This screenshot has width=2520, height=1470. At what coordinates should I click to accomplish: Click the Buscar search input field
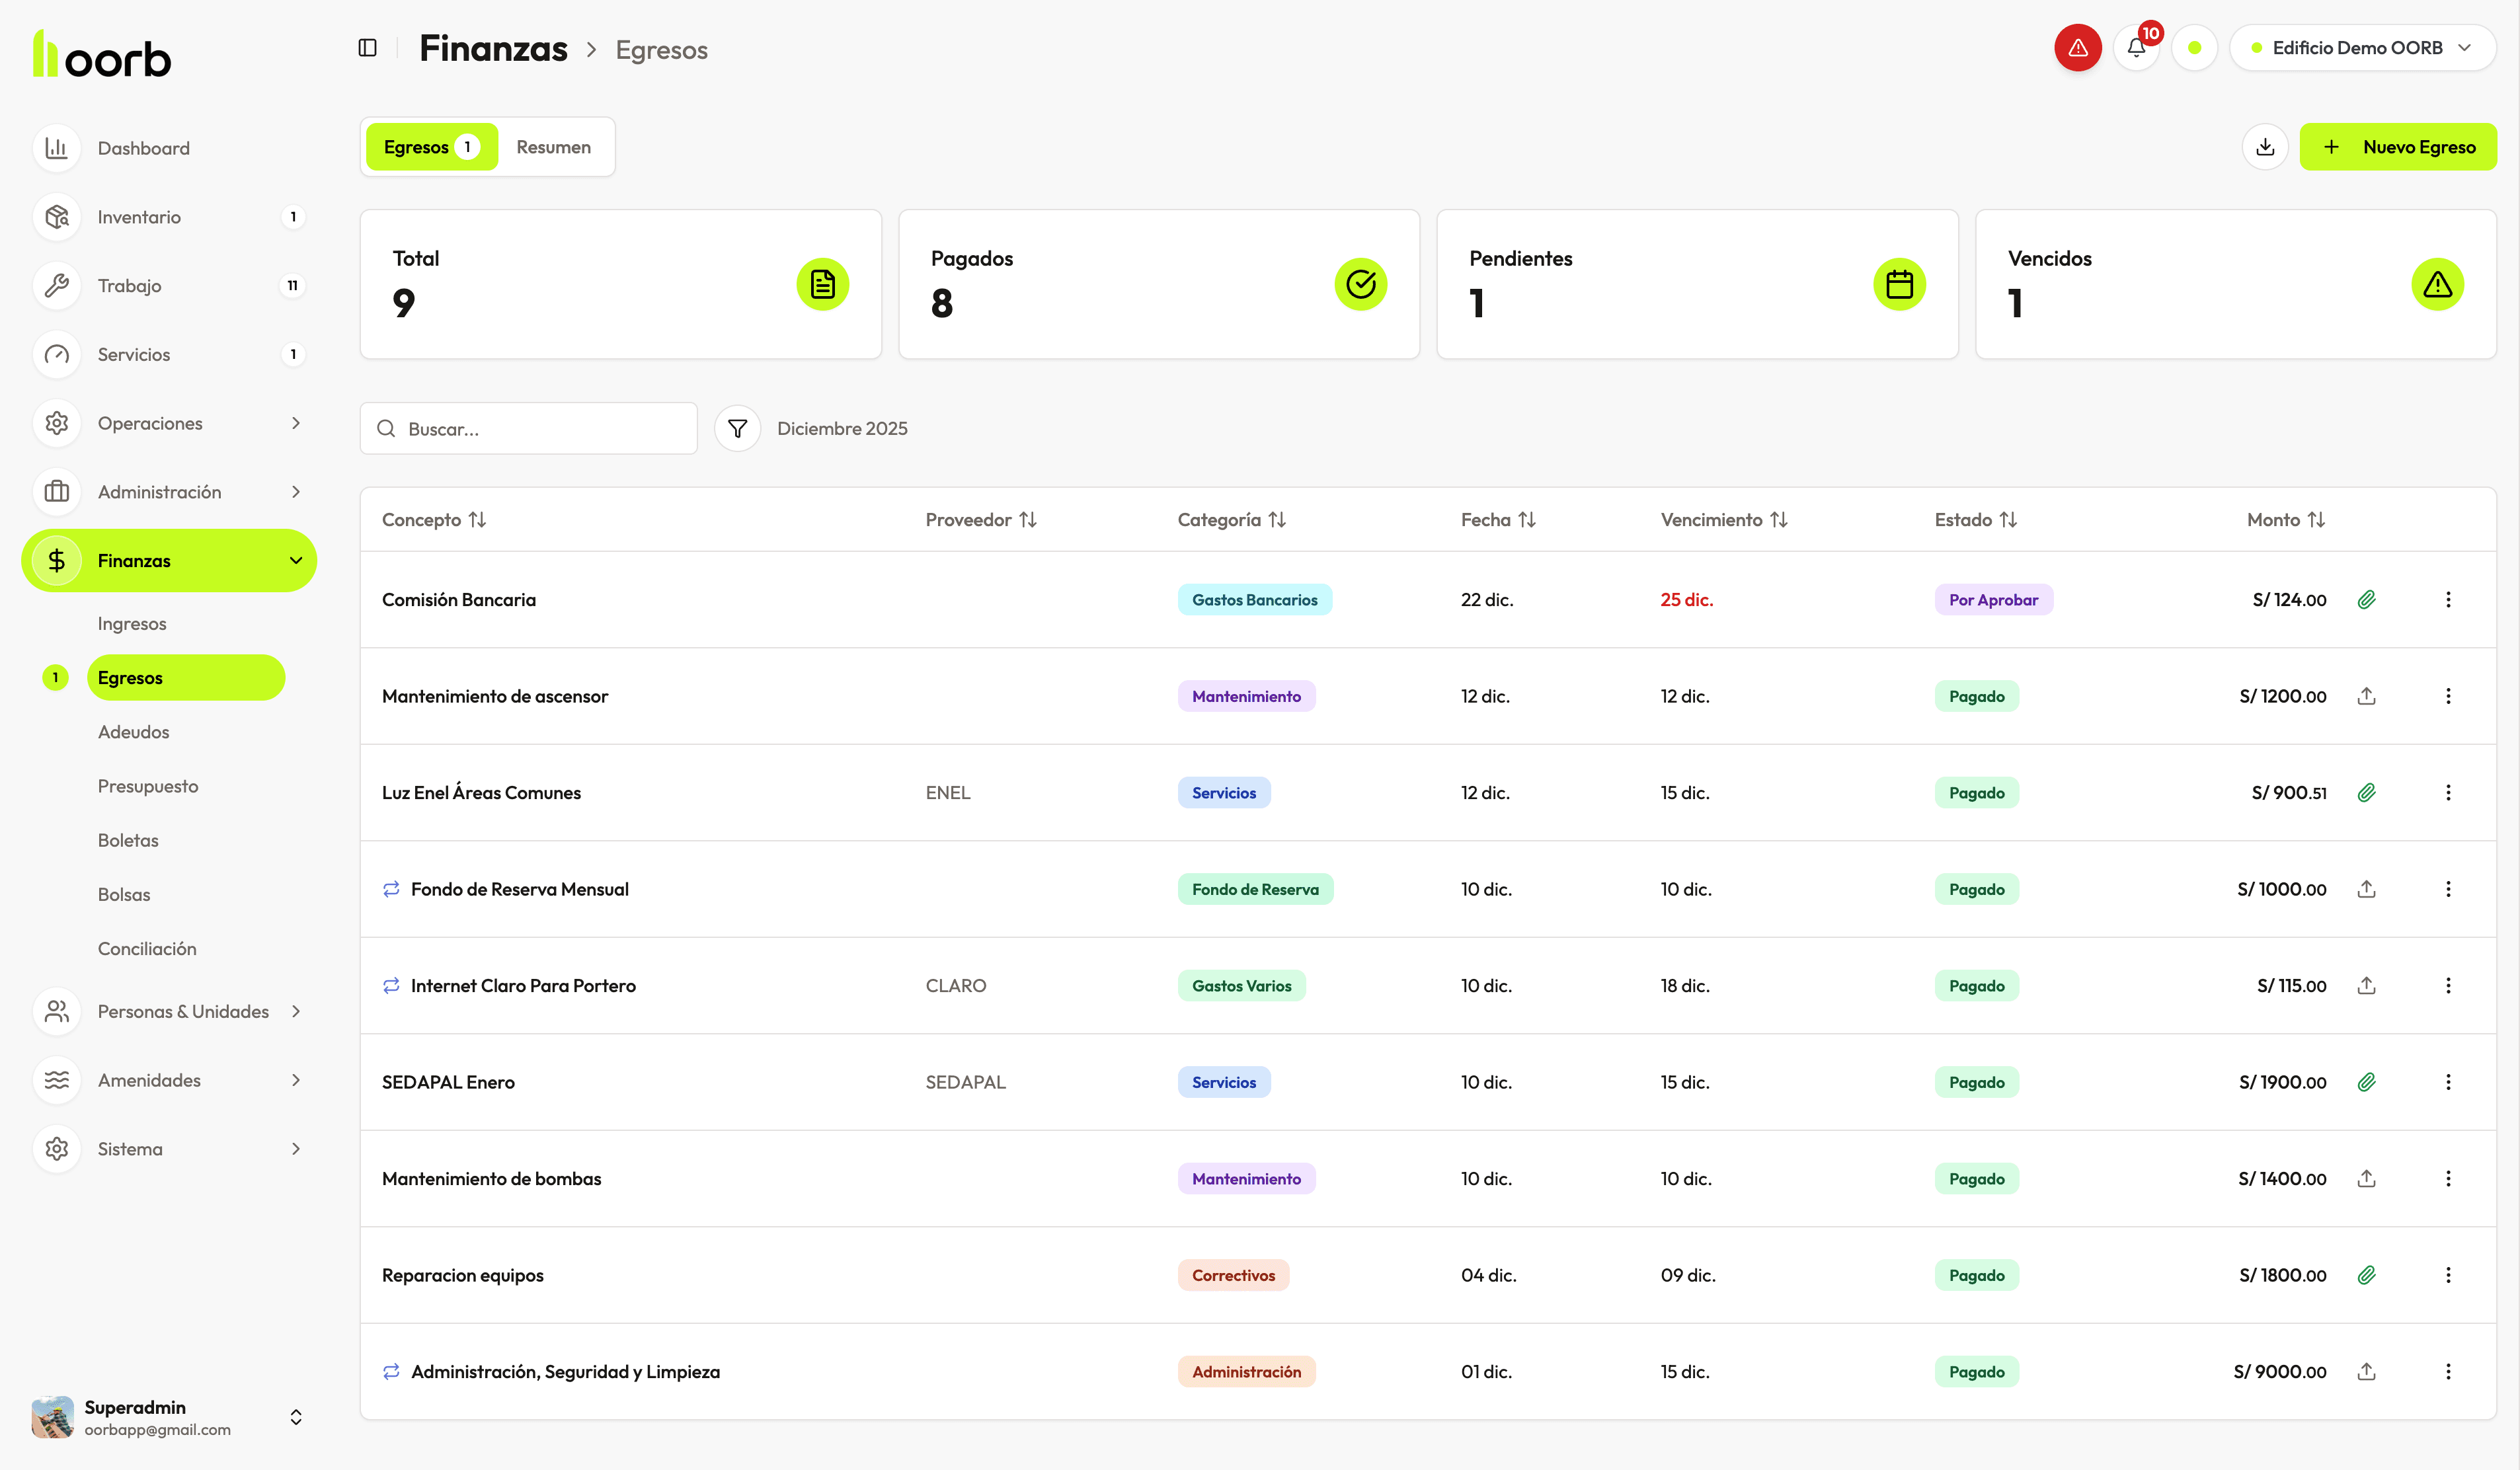tap(528, 428)
